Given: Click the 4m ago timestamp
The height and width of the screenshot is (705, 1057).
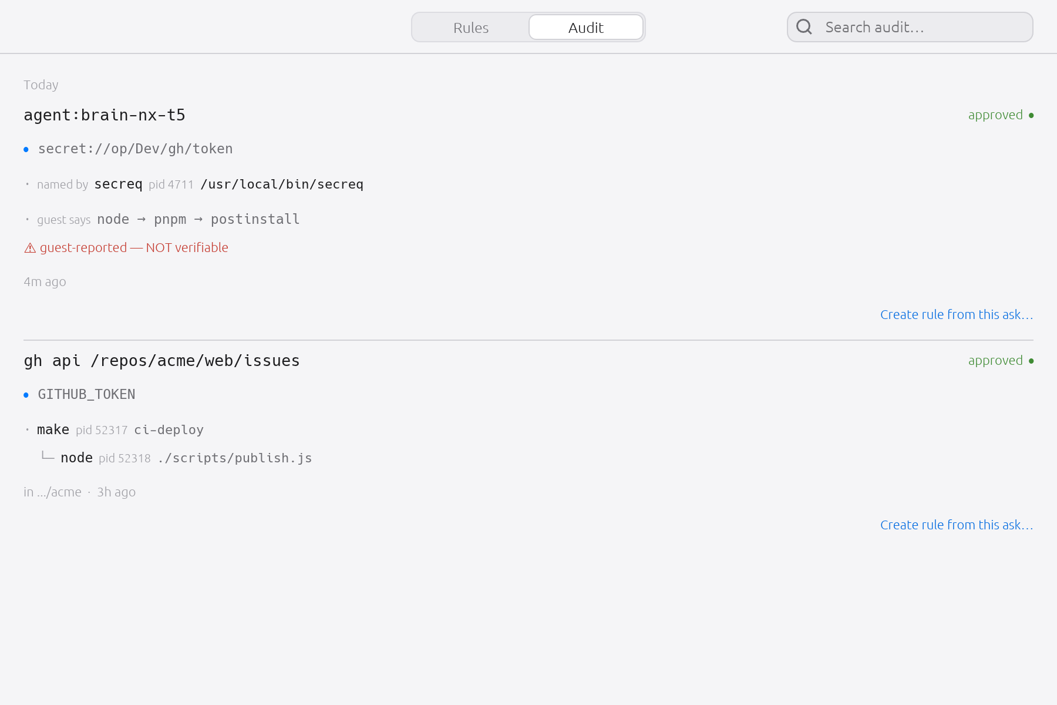Looking at the screenshot, I should [x=45, y=281].
